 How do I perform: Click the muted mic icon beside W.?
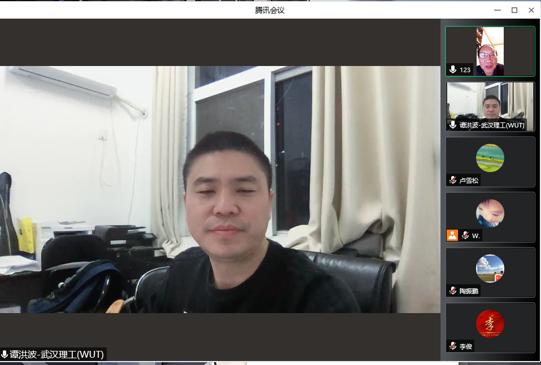[x=465, y=235]
